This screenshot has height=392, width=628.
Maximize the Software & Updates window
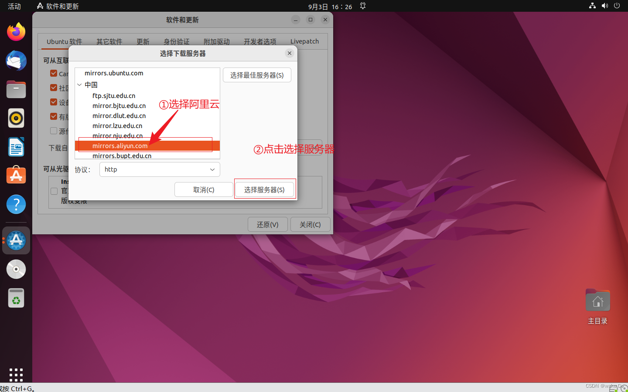click(x=311, y=20)
